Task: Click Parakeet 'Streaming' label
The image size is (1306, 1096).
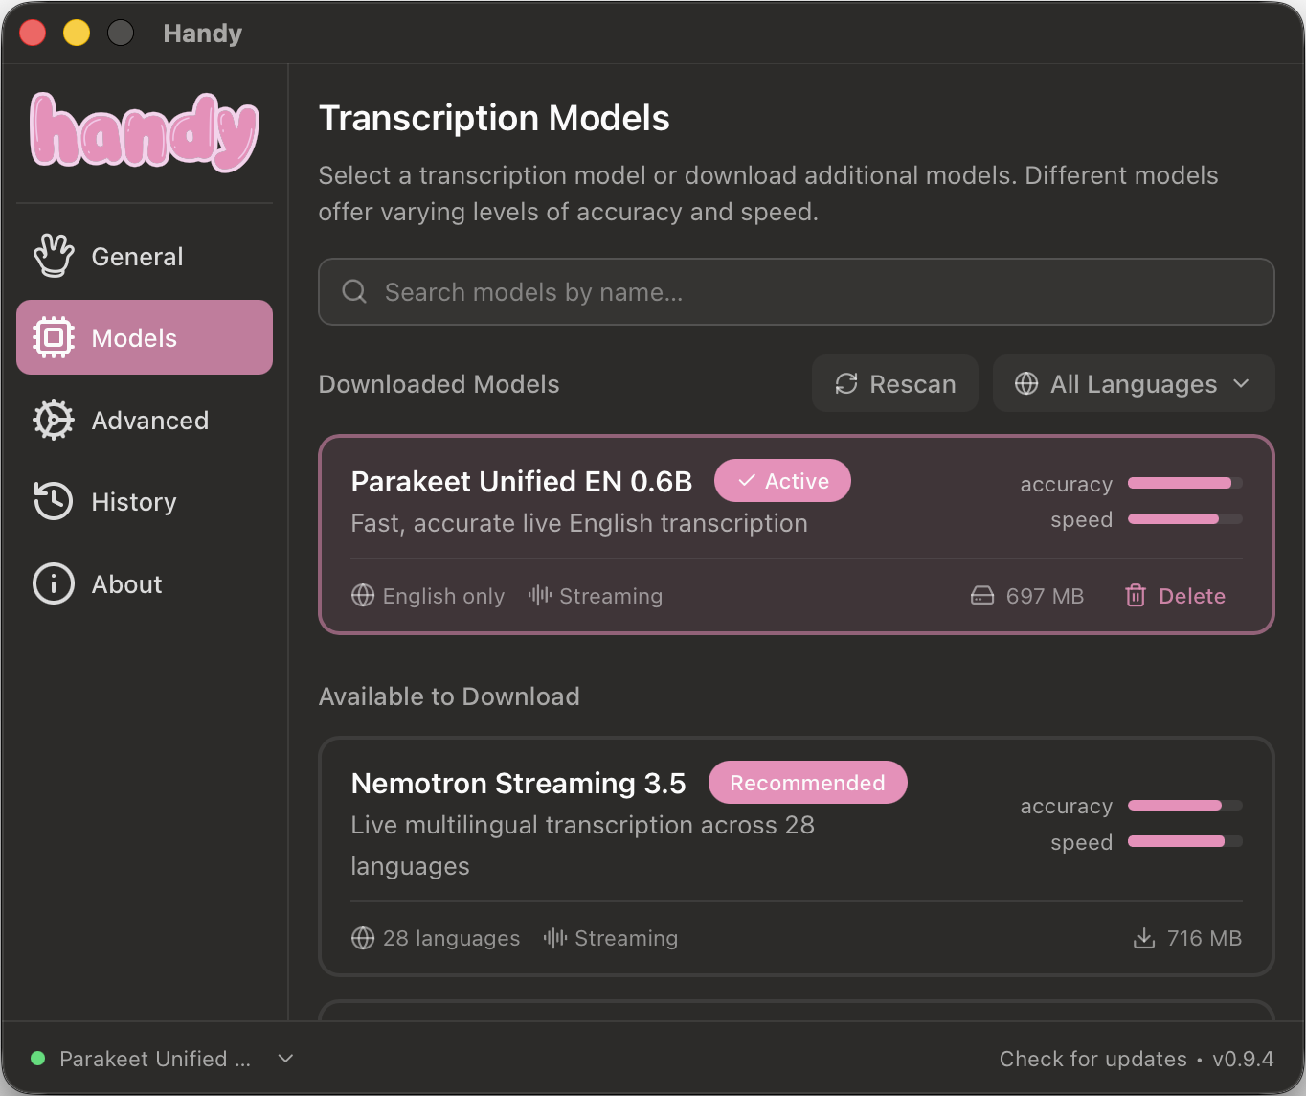Action: [x=611, y=595]
